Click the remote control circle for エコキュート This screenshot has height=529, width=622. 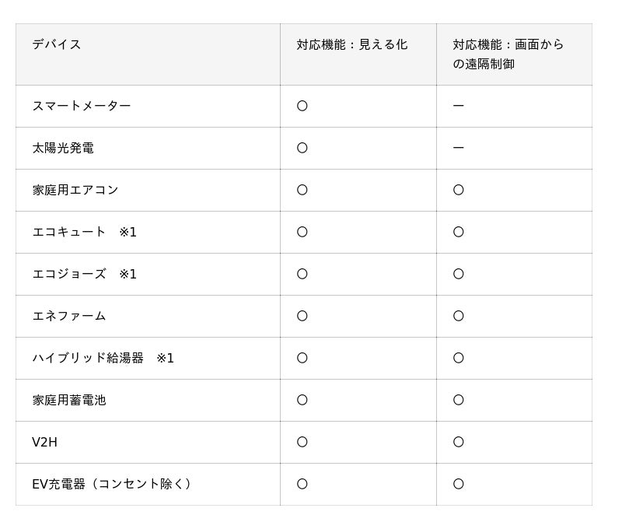pos(459,232)
